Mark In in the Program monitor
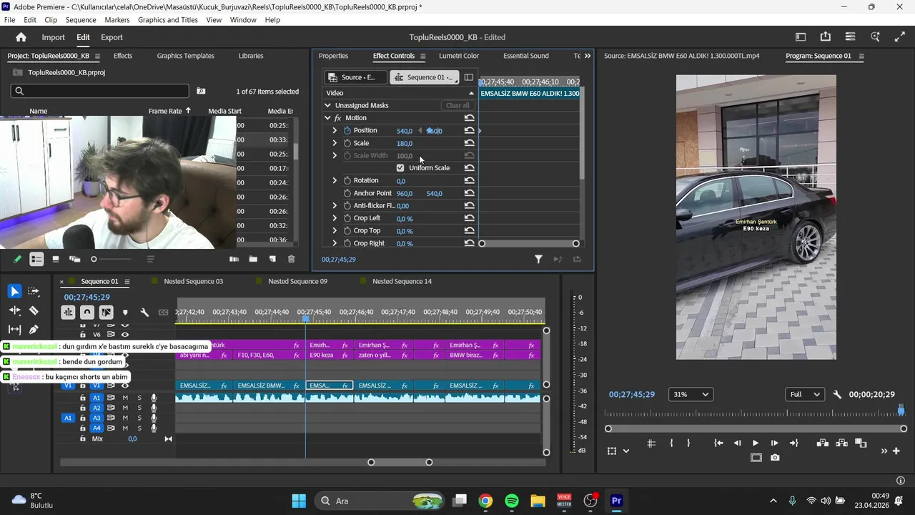This screenshot has width=915, height=515. point(671,443)
